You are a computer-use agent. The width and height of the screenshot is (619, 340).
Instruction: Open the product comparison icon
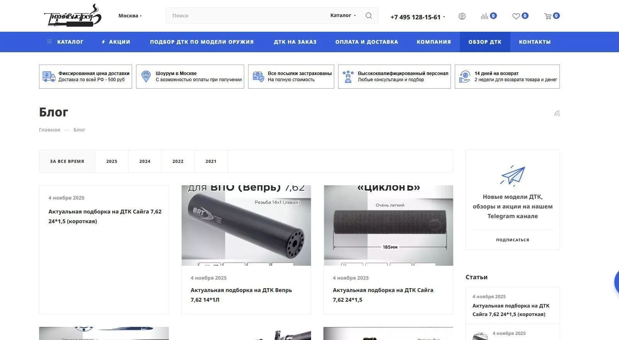click(x=485, y=16)
